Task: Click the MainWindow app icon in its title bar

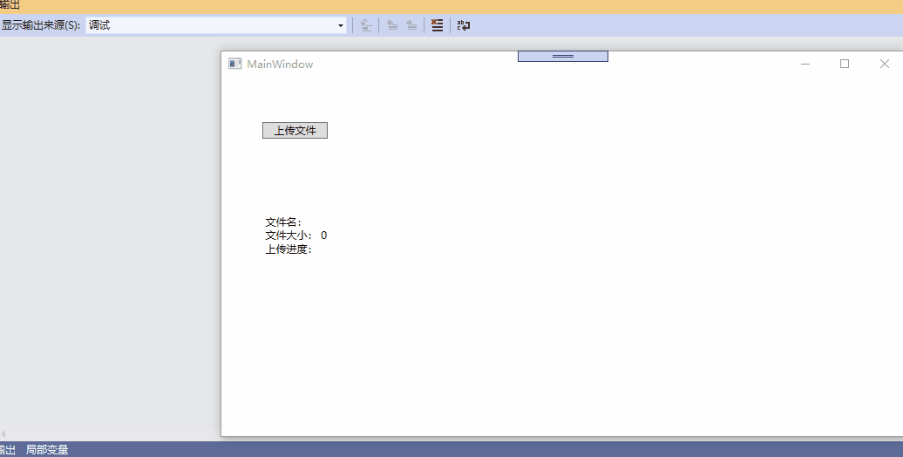Action: pos(234,64)
